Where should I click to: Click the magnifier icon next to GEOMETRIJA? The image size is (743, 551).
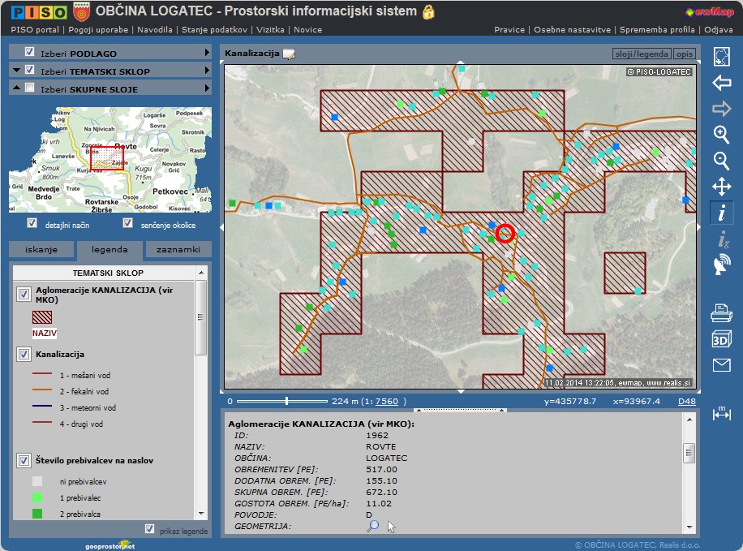click(372, 526)
